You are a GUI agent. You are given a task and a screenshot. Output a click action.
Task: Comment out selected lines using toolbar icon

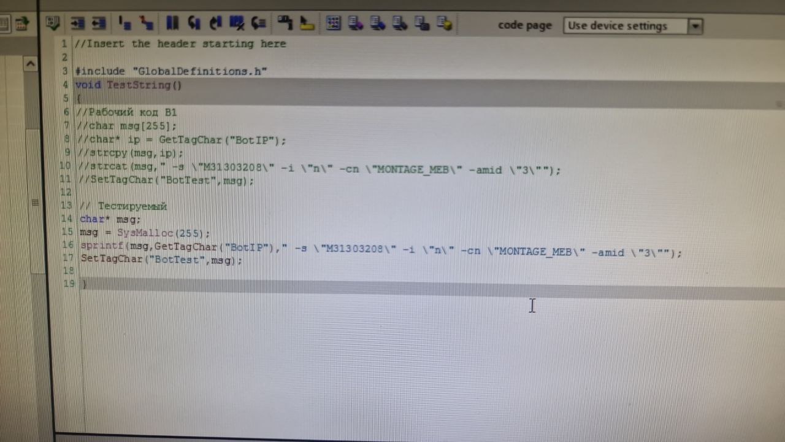[124, 23]
